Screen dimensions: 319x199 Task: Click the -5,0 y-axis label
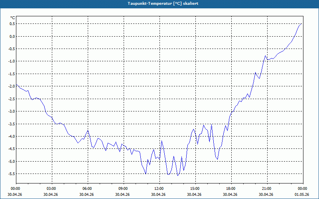pyautogui.click(x=12, y=162)
